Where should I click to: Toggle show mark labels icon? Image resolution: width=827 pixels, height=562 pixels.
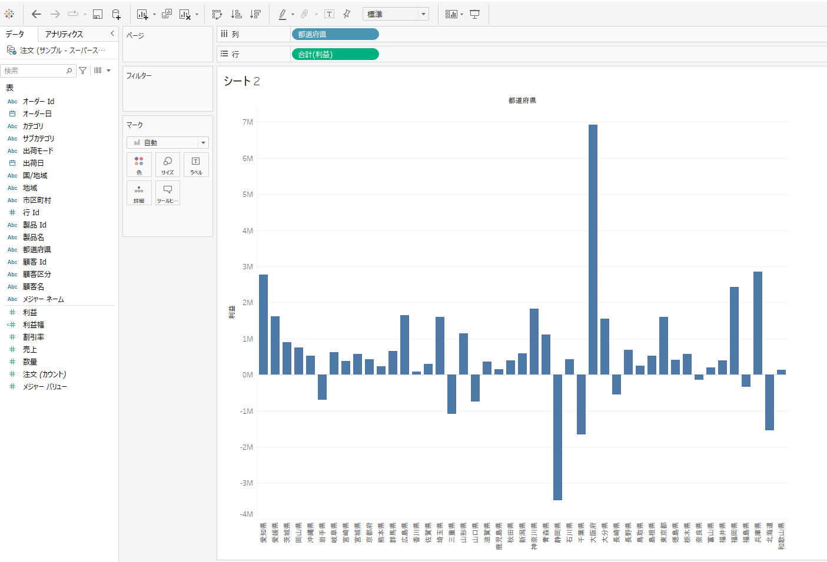pos(330,14)
